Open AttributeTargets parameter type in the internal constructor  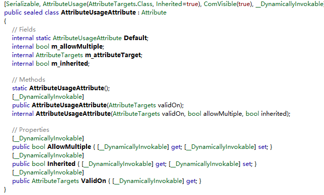click(136, 114)
